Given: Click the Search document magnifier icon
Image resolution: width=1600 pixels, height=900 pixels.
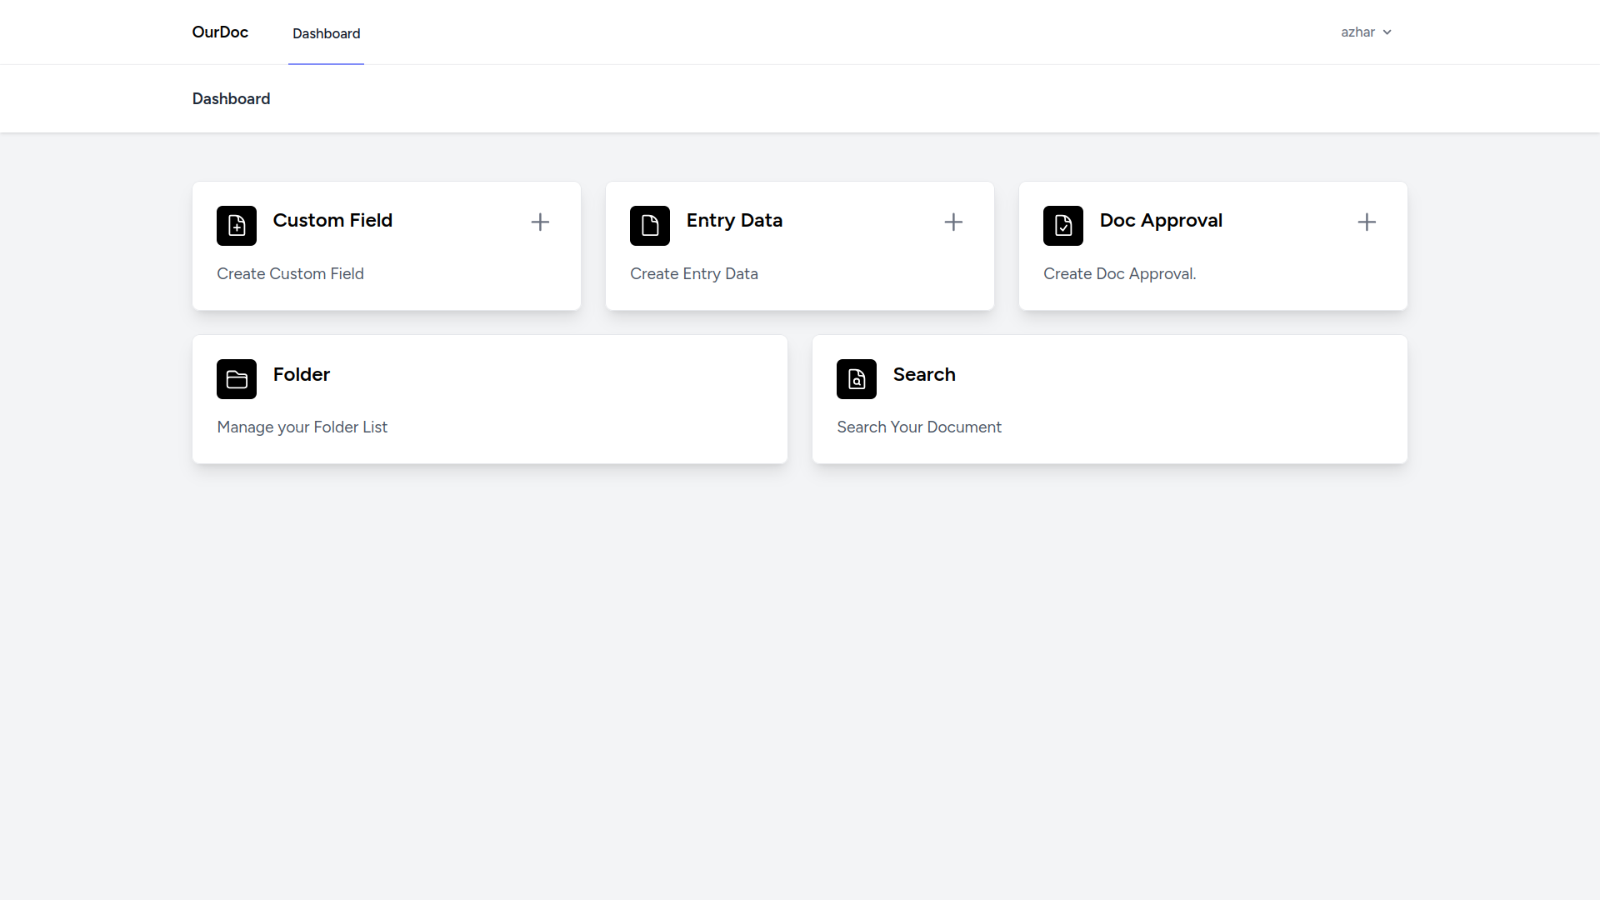Looking at the screenshot, I should tap(857, 379).
